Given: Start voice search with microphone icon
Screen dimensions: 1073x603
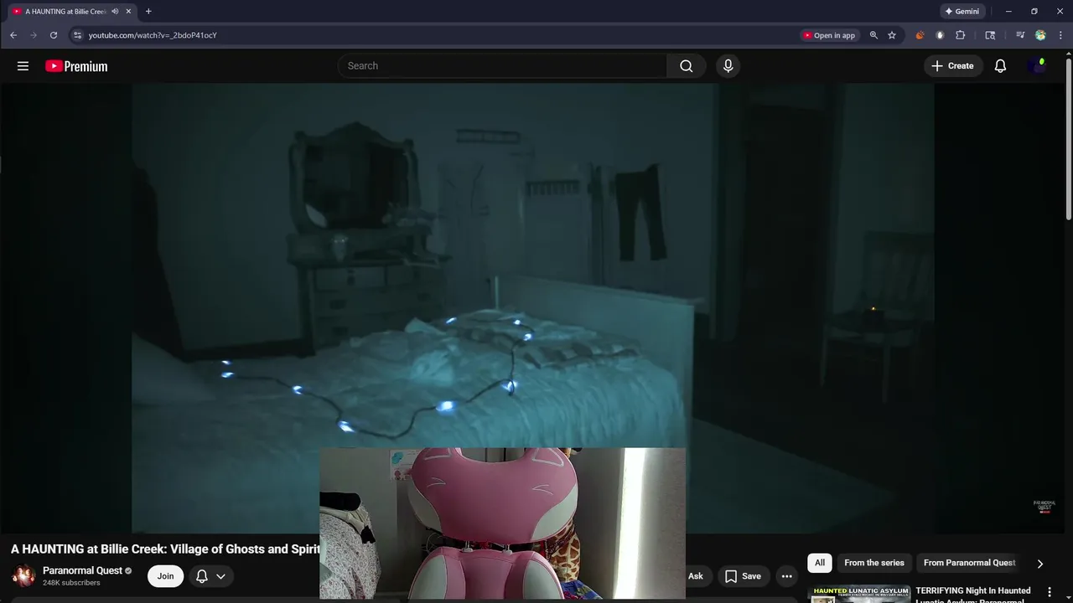Looking at the screenshot, I should (728, 66).
